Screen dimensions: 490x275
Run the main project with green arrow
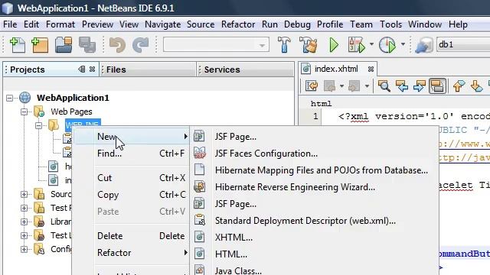click(x=334, y=45)
